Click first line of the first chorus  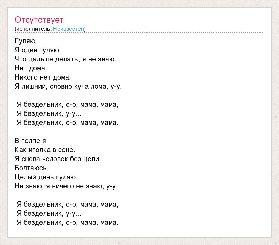click(68, 104)
